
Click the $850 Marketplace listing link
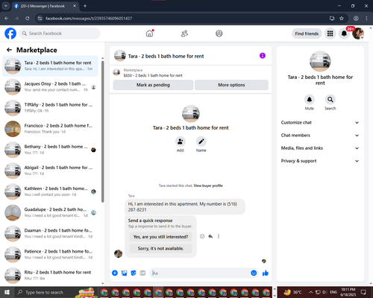(x=153, y=75)
